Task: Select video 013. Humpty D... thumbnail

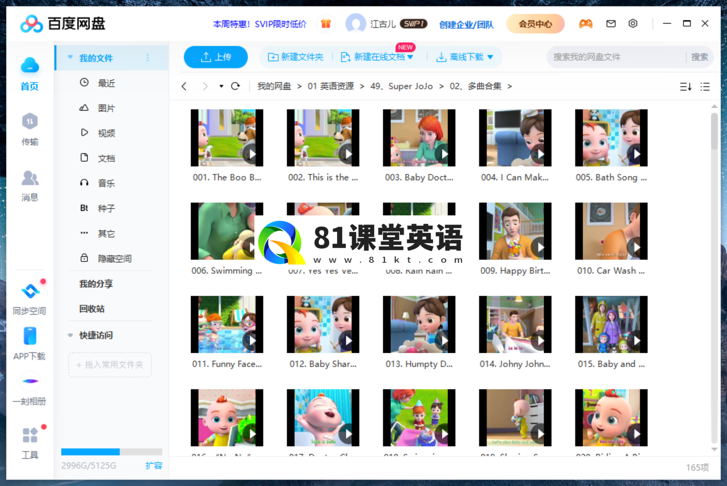Action: [419, 324]
